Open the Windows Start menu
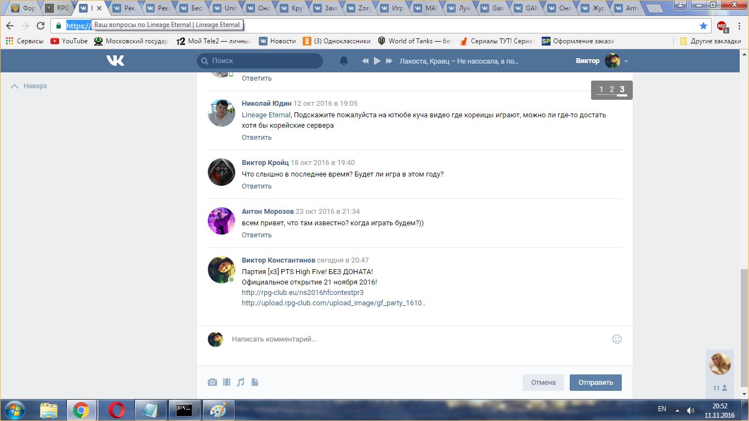The height and width of the screenshot is (421, 749). point(14,410)
